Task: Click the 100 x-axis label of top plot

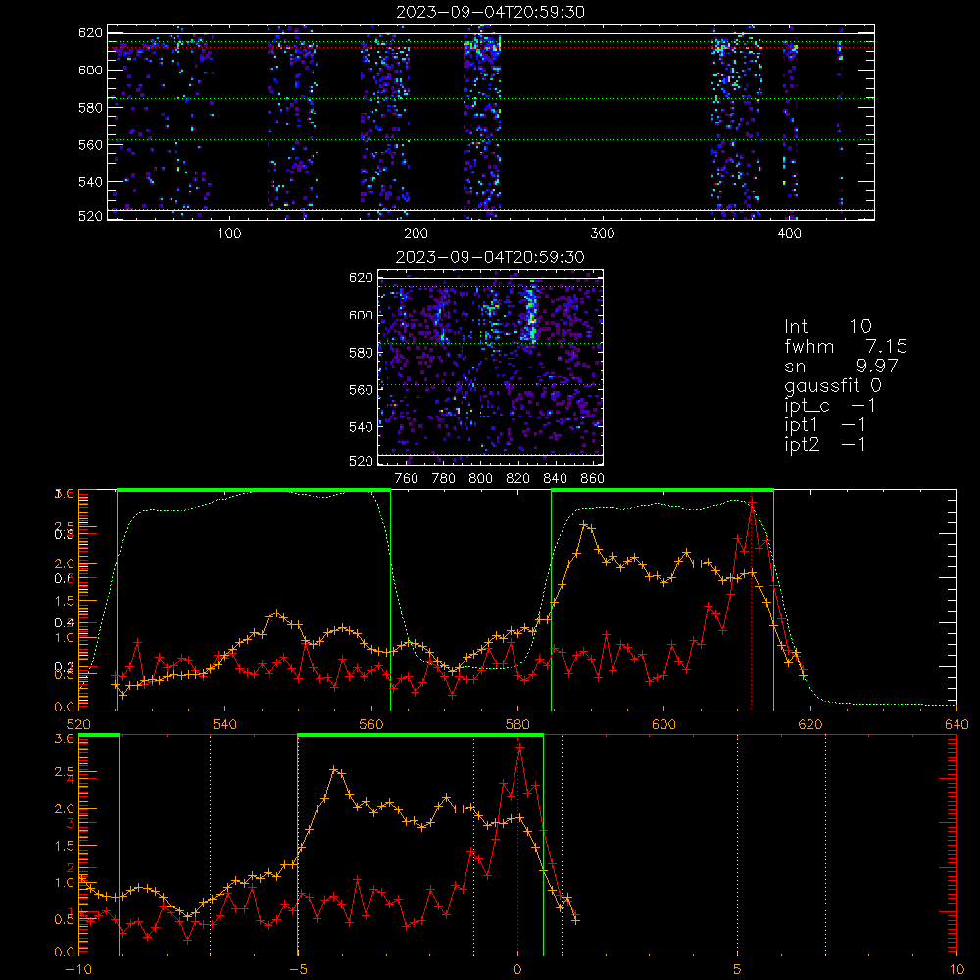Action: click(229, 234)
